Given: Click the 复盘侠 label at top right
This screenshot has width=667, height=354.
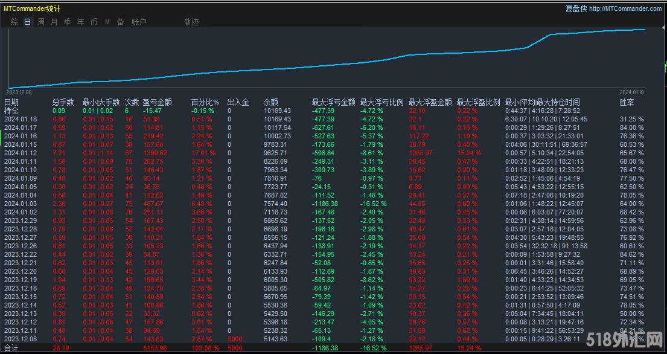Looking at the screenshot, I should 576,8.
